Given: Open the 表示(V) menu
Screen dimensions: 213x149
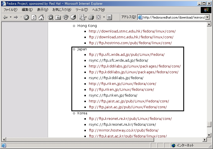Looking at the screenshot, I should [42, 10].
